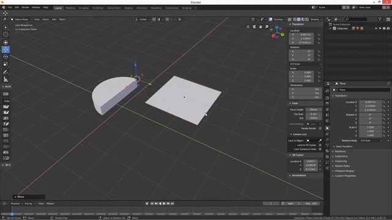Screen dimensions: 392x220
Task: Click the Blender logo menu icon
Action: (4, 7)
